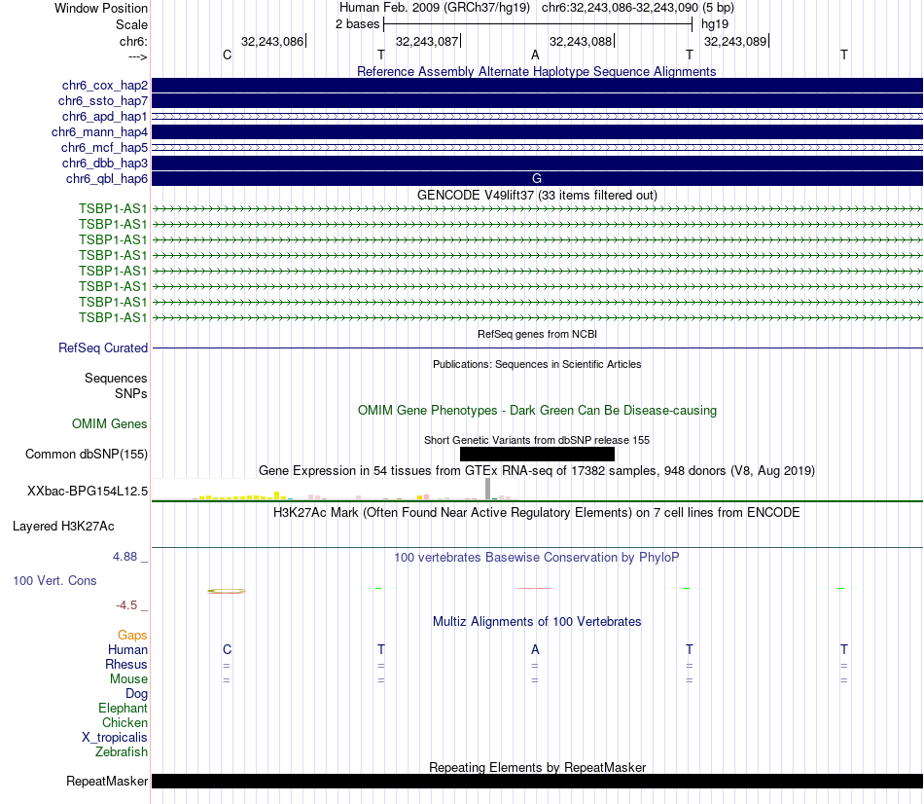Click the X_tropicalis species label
The height and width of the screenshot is (804, 924).
(x=115, y=738)
